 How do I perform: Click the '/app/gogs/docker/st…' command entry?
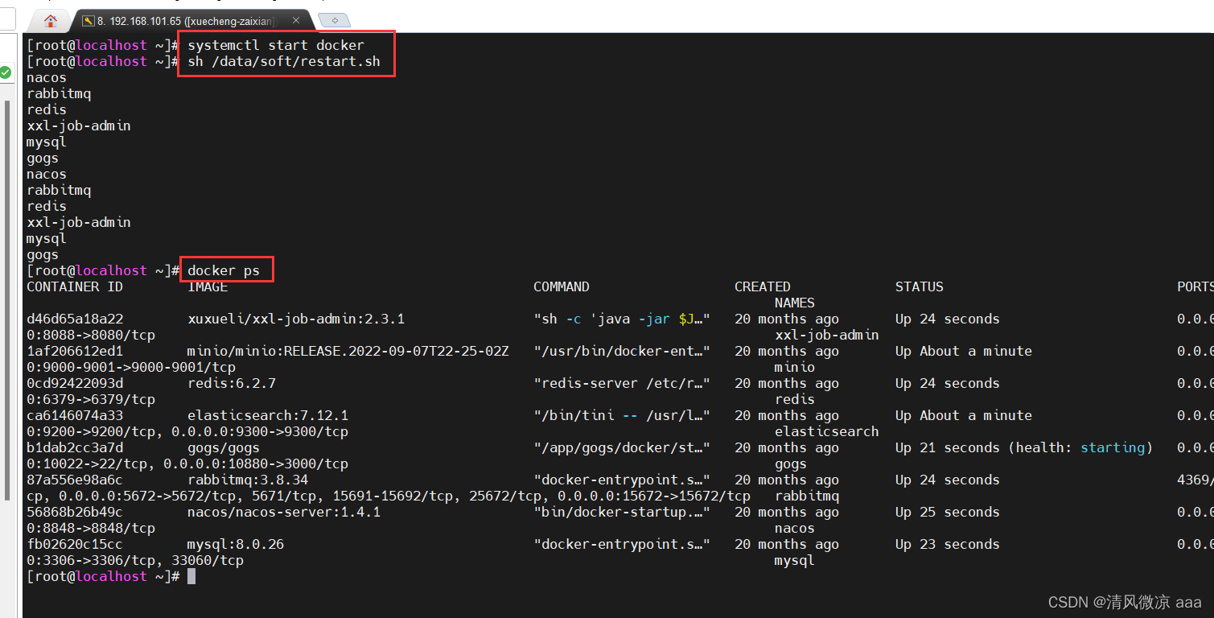622,447
